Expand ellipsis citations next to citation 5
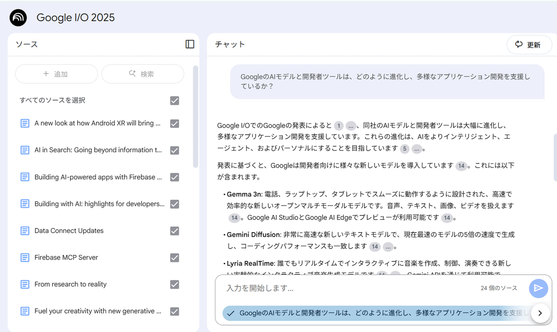The height and width of the screenshot is (332, 557). pyautogui.click(x=417, y=149)
